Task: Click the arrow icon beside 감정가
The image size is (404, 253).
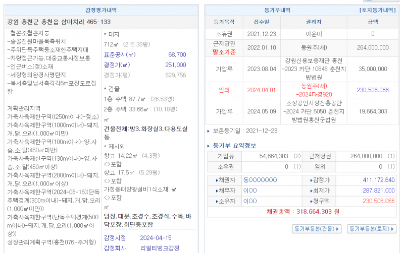Action: pos(311,180)
